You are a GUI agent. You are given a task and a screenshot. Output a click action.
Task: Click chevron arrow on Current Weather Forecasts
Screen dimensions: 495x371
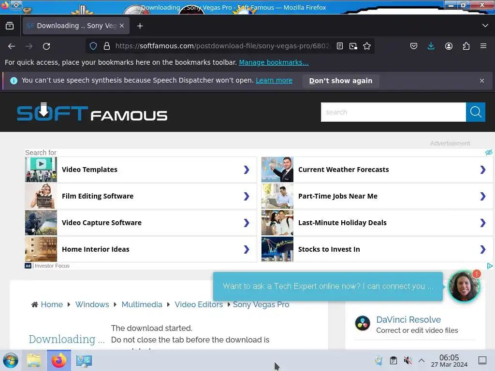click(483, 170)
